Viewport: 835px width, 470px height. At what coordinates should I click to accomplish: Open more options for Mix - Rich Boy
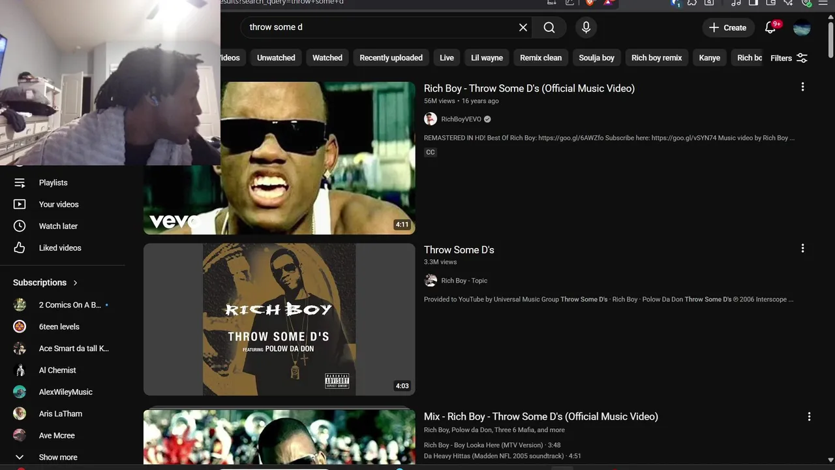click(809, 416)
